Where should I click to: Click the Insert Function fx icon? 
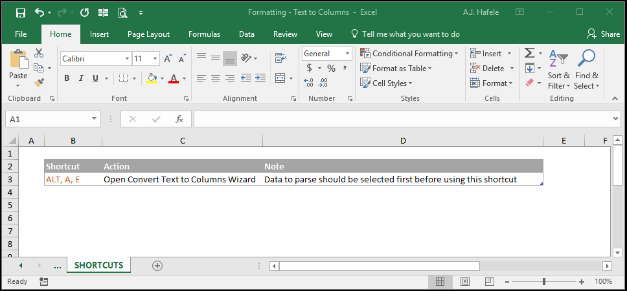click(179, 119)
